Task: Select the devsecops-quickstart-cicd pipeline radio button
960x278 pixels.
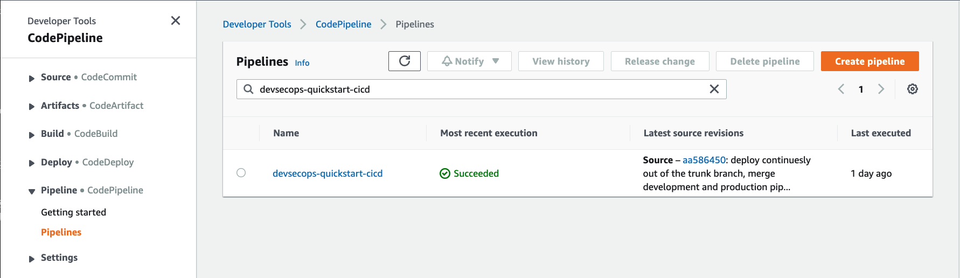Action: coord(241,173)
